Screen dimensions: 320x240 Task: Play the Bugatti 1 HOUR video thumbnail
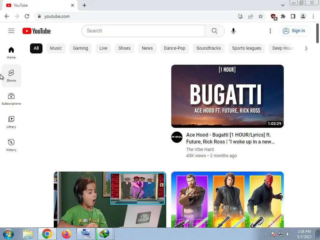point(227,96)
